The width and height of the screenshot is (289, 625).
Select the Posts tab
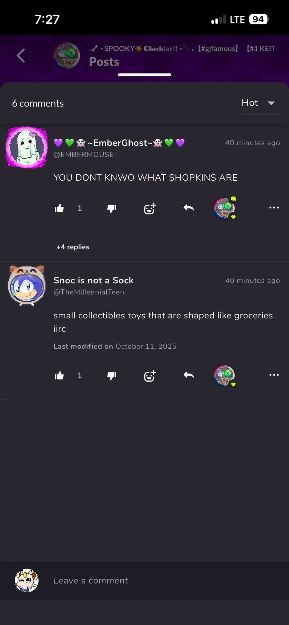104,62
